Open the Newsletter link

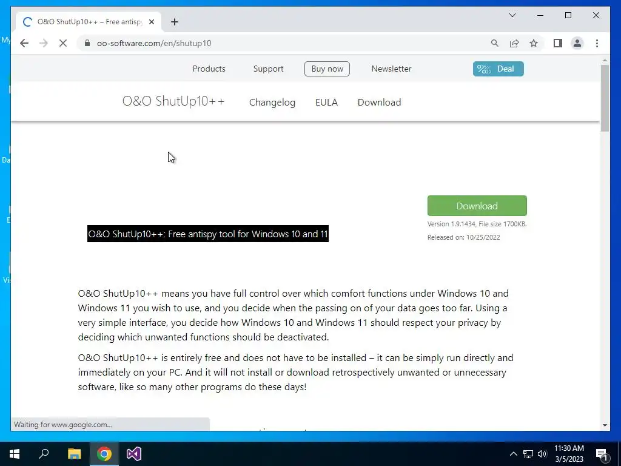[x=391, y=69]
